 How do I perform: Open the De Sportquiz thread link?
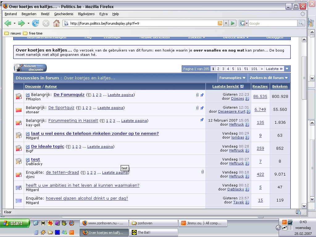[x=61, y=108]
